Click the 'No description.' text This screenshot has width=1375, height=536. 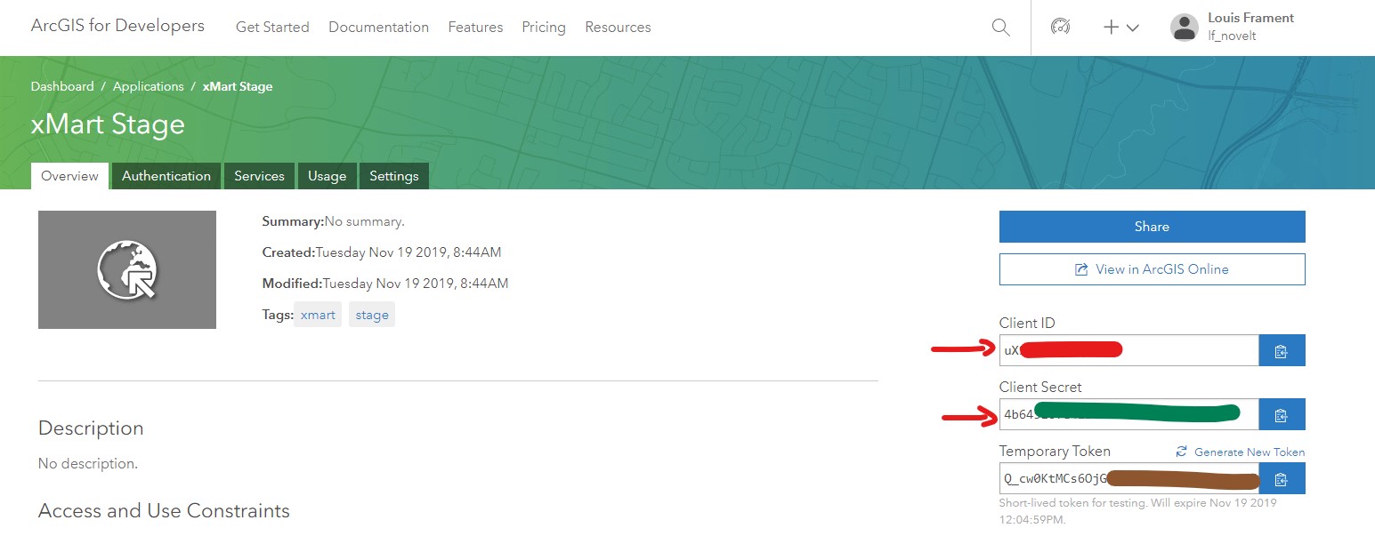pos(88,464)
